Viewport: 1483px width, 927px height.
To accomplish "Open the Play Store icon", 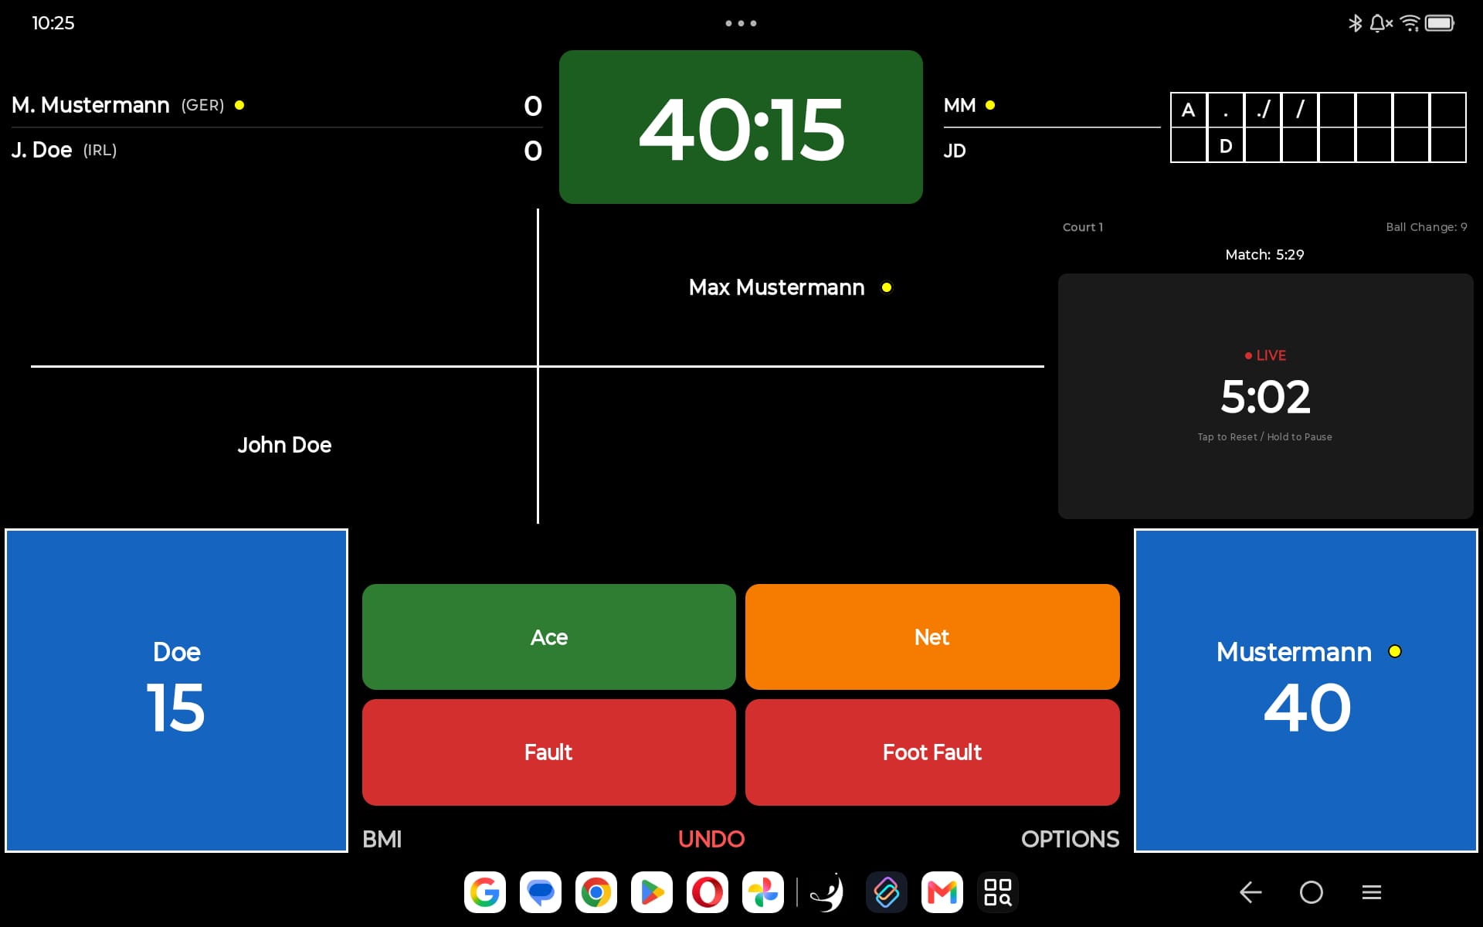I will click(651, 892).
